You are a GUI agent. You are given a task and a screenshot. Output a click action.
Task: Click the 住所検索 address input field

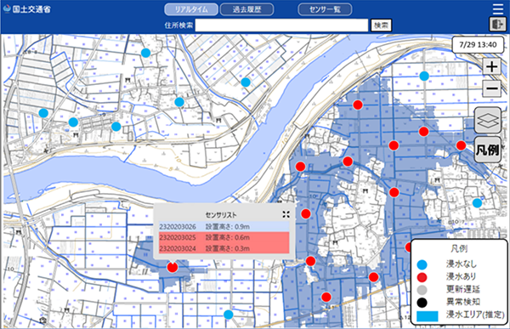click(x=281, y=26)
